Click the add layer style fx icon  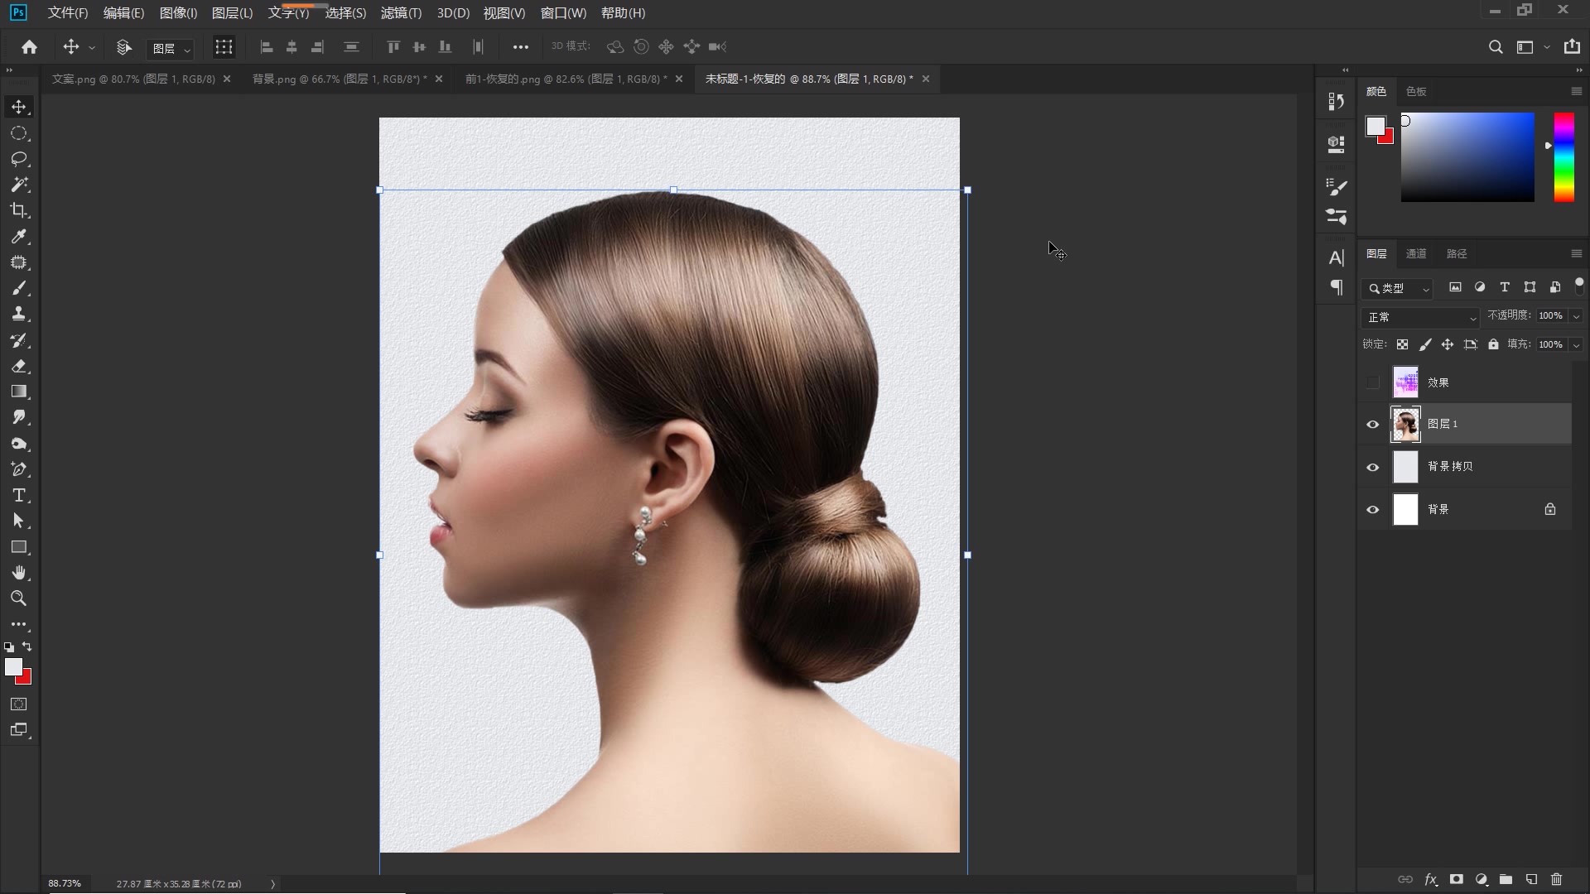click(1430, 879)
